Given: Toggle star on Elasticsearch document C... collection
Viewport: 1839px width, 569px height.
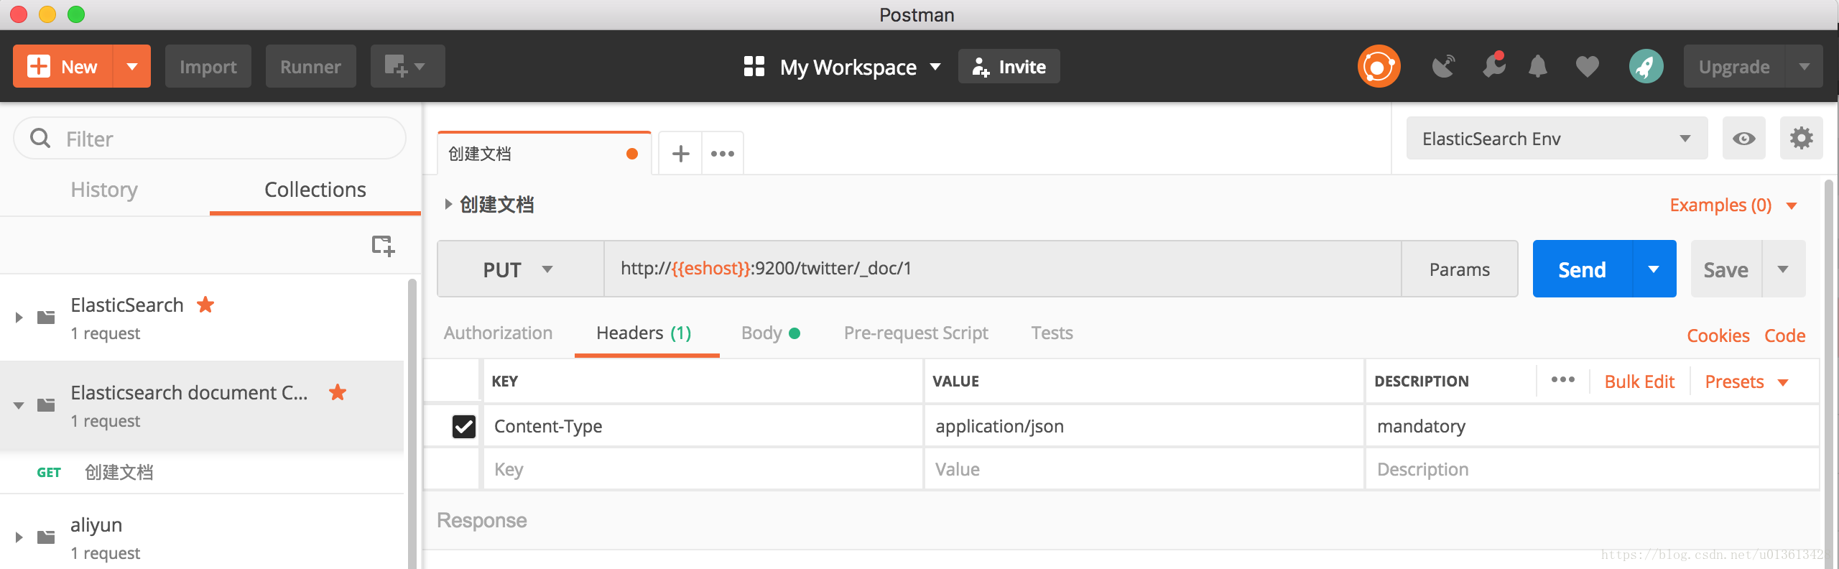Looking at the screenshot, I should coord(337,392).
